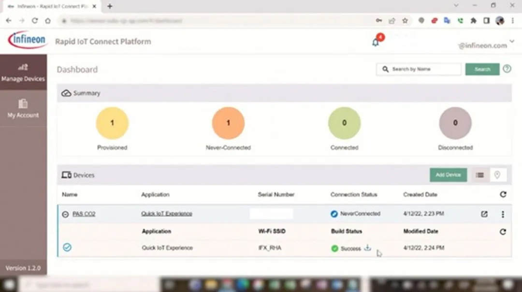This screenshot has width=522, height=292.
Task: Open the saved password key icon
Action: coord(379,21)
